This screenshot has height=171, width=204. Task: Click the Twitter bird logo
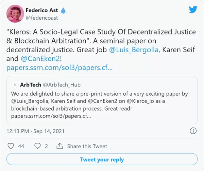point(193,9)
